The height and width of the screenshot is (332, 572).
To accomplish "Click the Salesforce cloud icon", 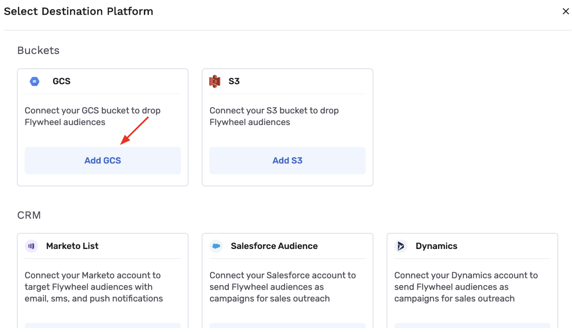I will tap(216, 246).
